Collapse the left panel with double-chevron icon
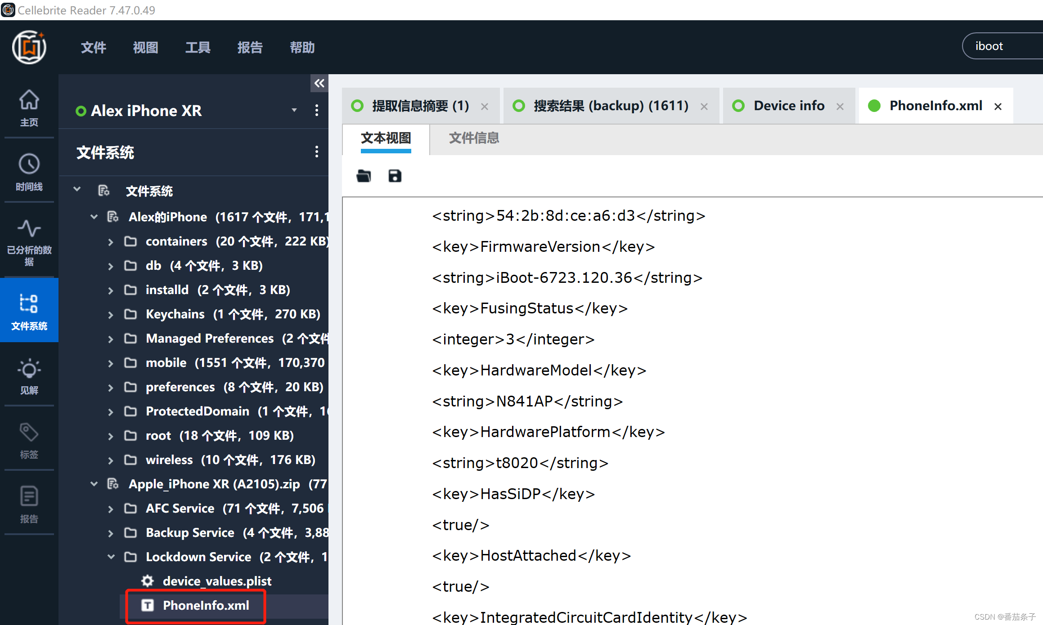This screenshot has height=625, width=1043. click(x=319, y=83)
